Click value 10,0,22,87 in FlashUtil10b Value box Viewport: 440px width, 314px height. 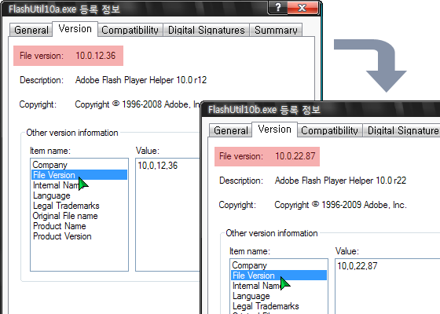click(357, 266)
